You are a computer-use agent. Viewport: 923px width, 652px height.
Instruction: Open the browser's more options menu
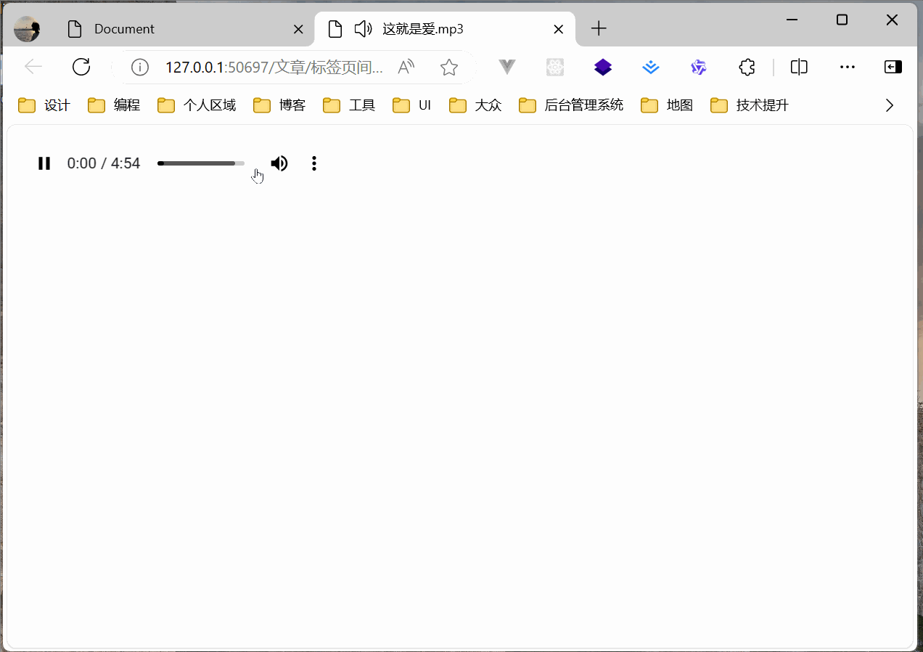[847, 67]
